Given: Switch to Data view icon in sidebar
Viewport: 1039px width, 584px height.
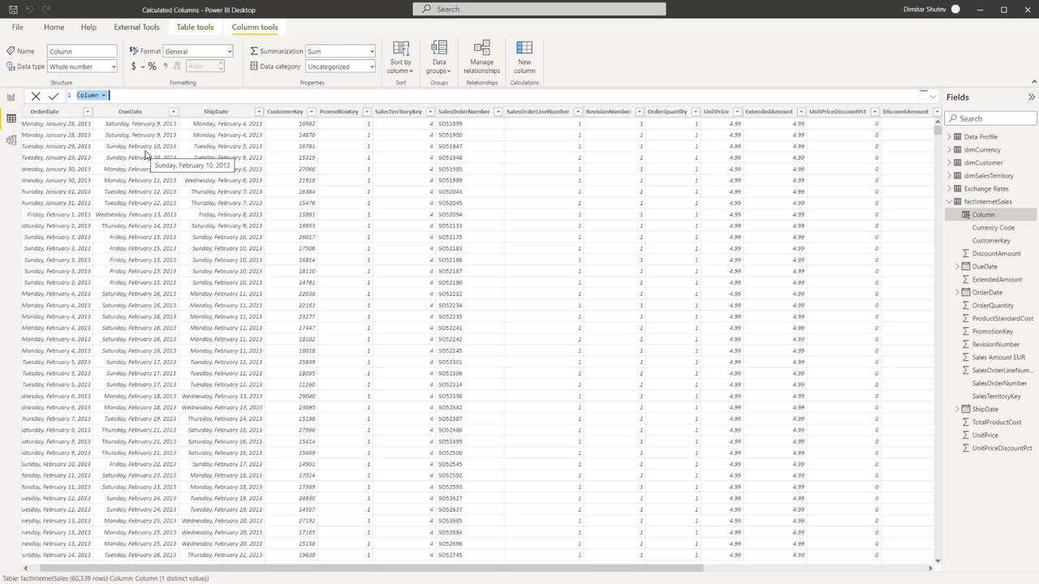Looking at the screenshot, I should pyautogui.click(x=11, y=118).
